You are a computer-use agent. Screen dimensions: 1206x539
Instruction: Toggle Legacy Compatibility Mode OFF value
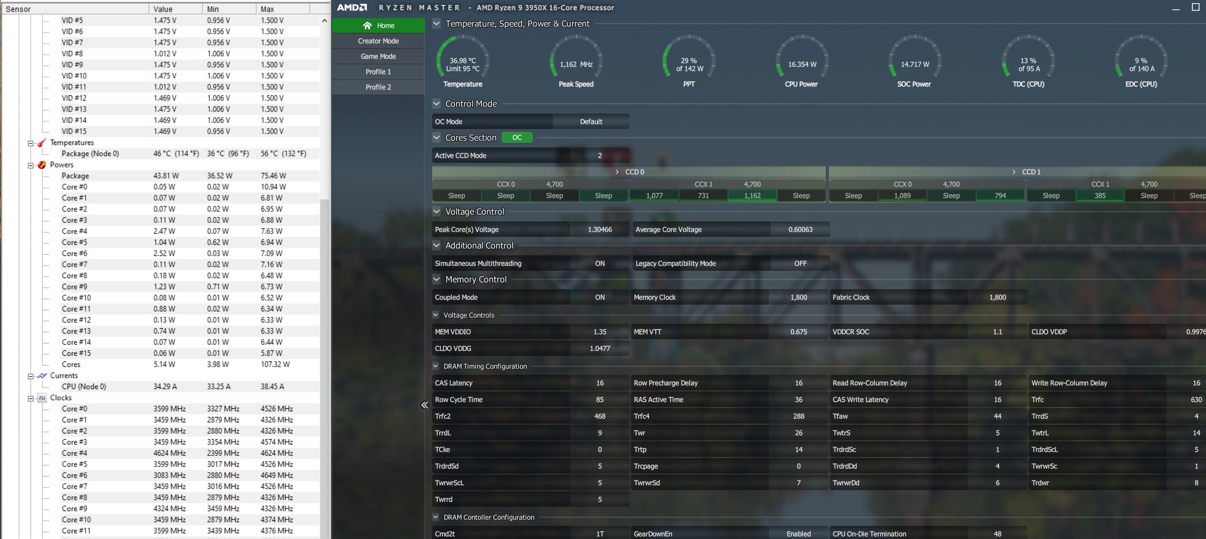800,263
